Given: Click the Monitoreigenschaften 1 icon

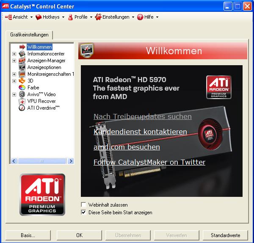Looking at the screenshot, I should point(22,74).
